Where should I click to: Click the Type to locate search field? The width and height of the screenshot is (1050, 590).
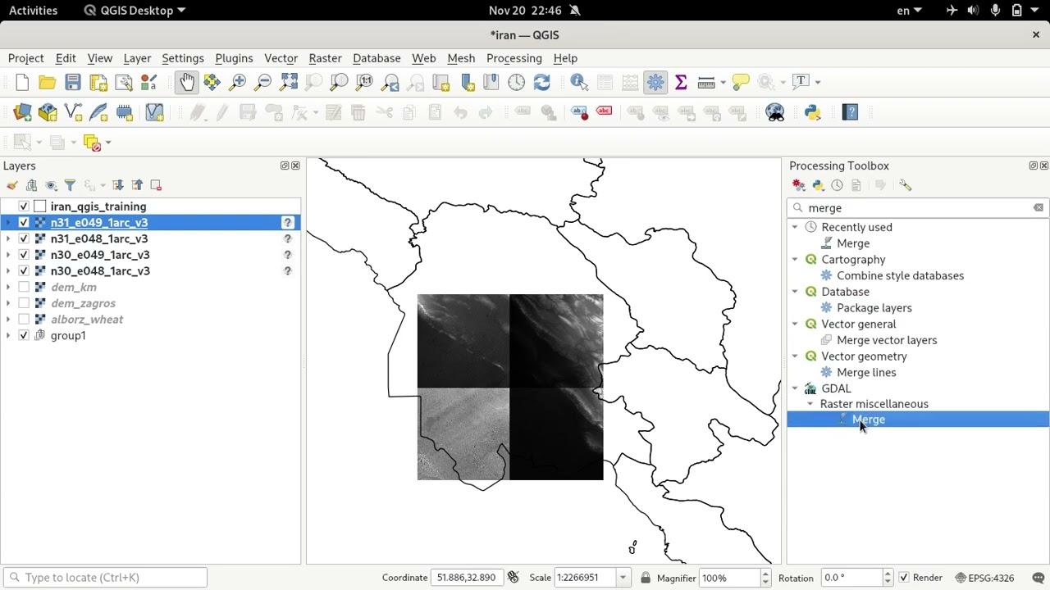coord(105,578)
